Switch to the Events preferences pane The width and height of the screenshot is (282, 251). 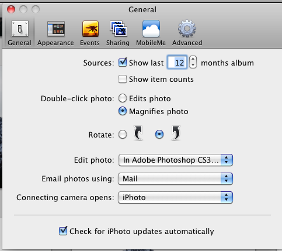tap(90, 33)
